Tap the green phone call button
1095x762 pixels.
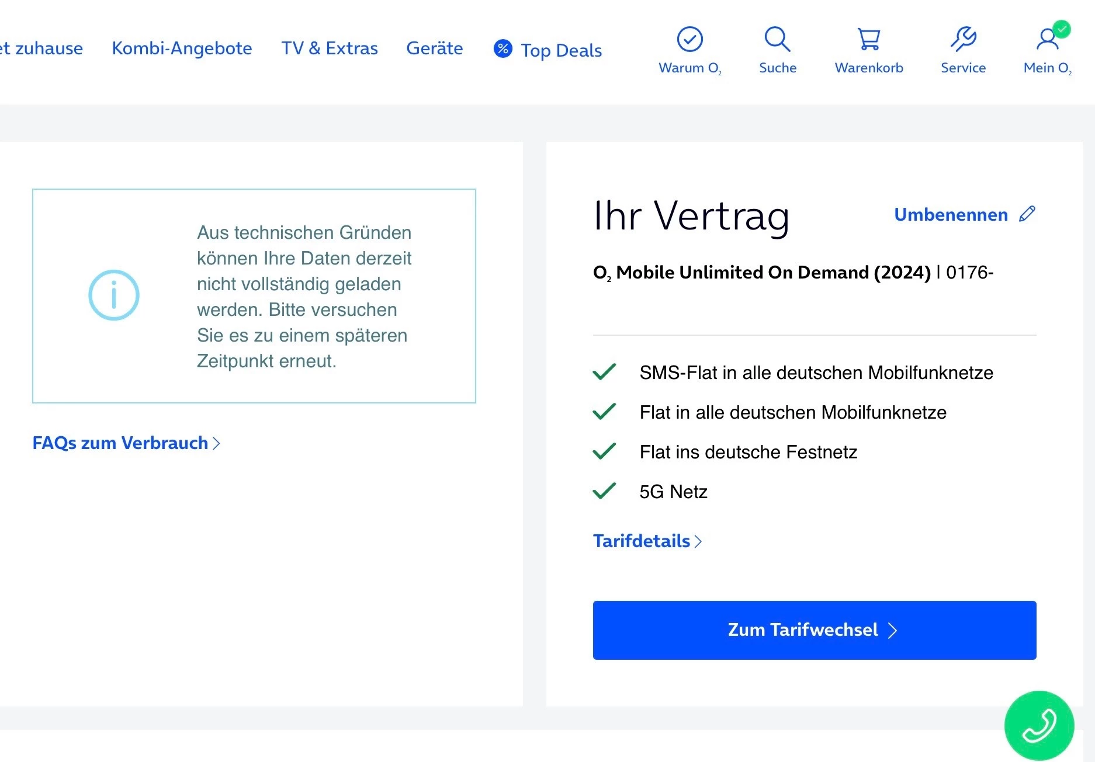[x=1039, y=725]
